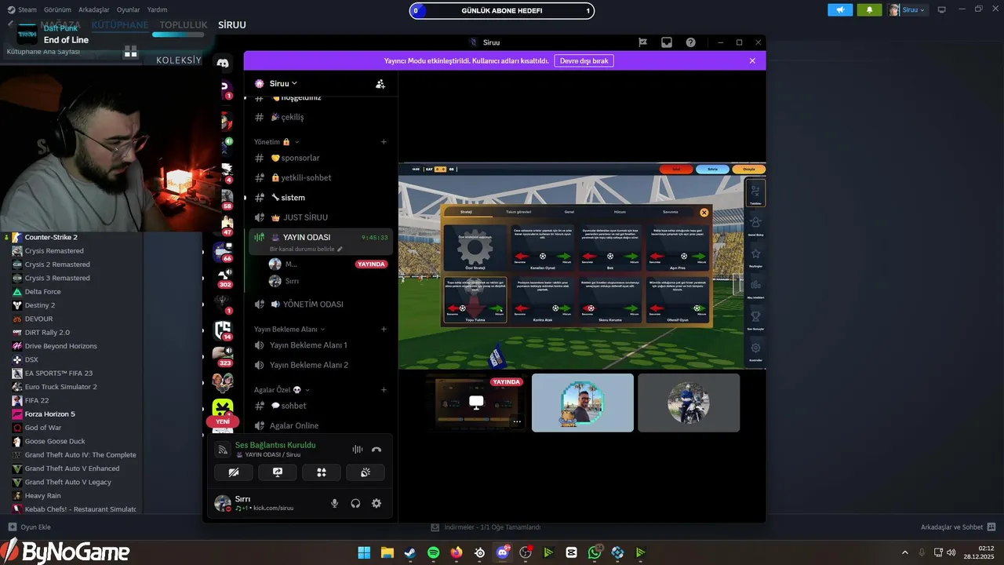The width and height of the screenshot is (1004, 565).
Task: Open Taktikler icon in game sidebar
Action: (x=755, y=194)
